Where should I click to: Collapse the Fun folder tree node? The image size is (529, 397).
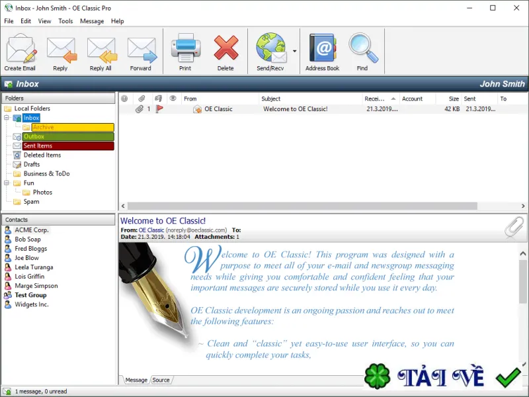[x=7, y=183]
